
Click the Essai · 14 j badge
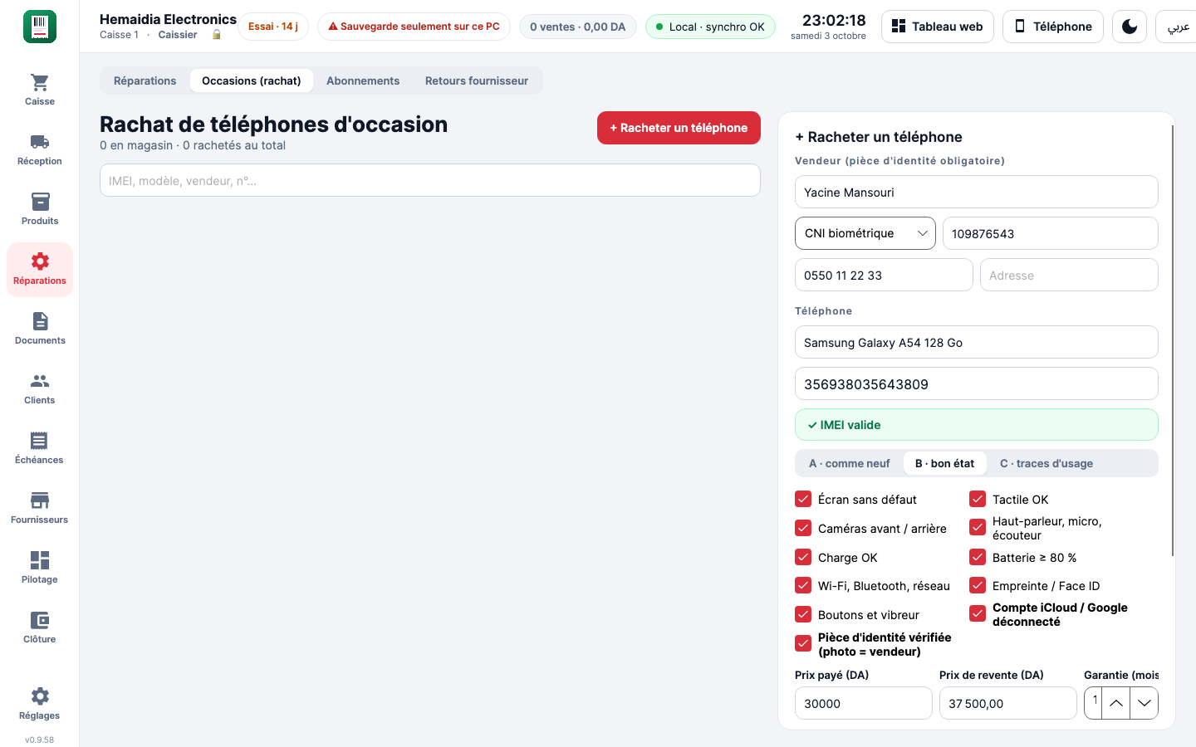[x=273, y=27]
